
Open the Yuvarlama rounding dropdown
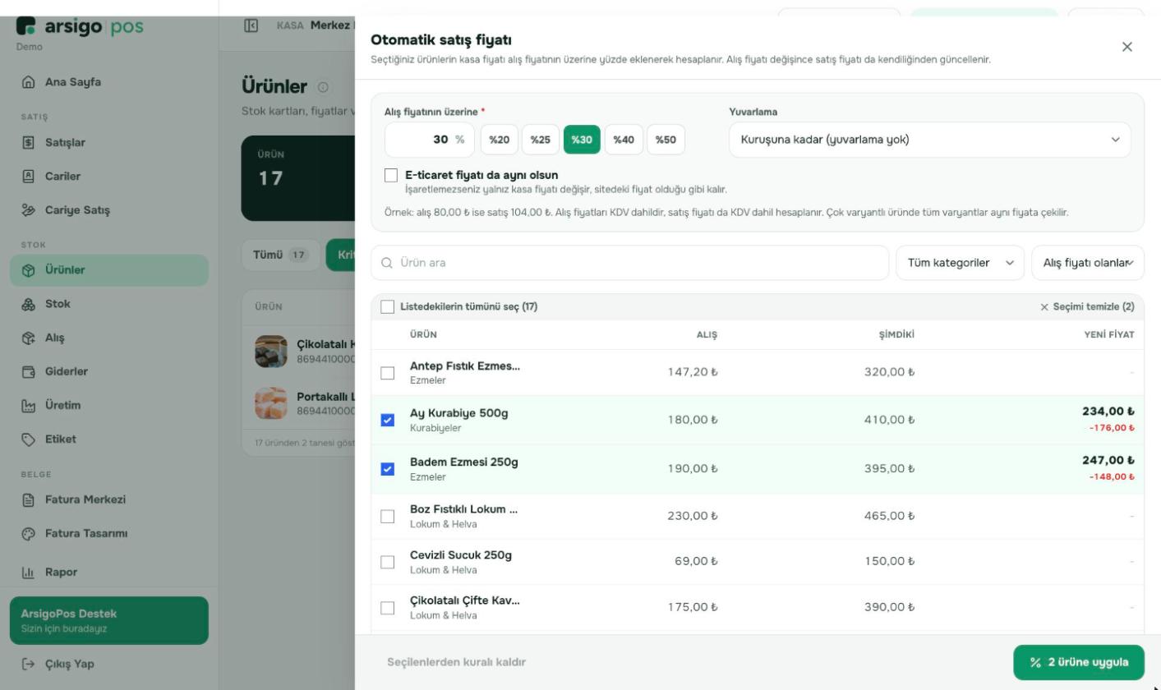tap(930, 140)
